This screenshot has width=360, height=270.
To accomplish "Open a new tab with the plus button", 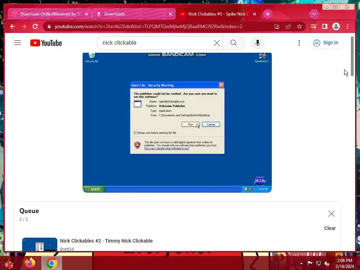I will 268,14.
